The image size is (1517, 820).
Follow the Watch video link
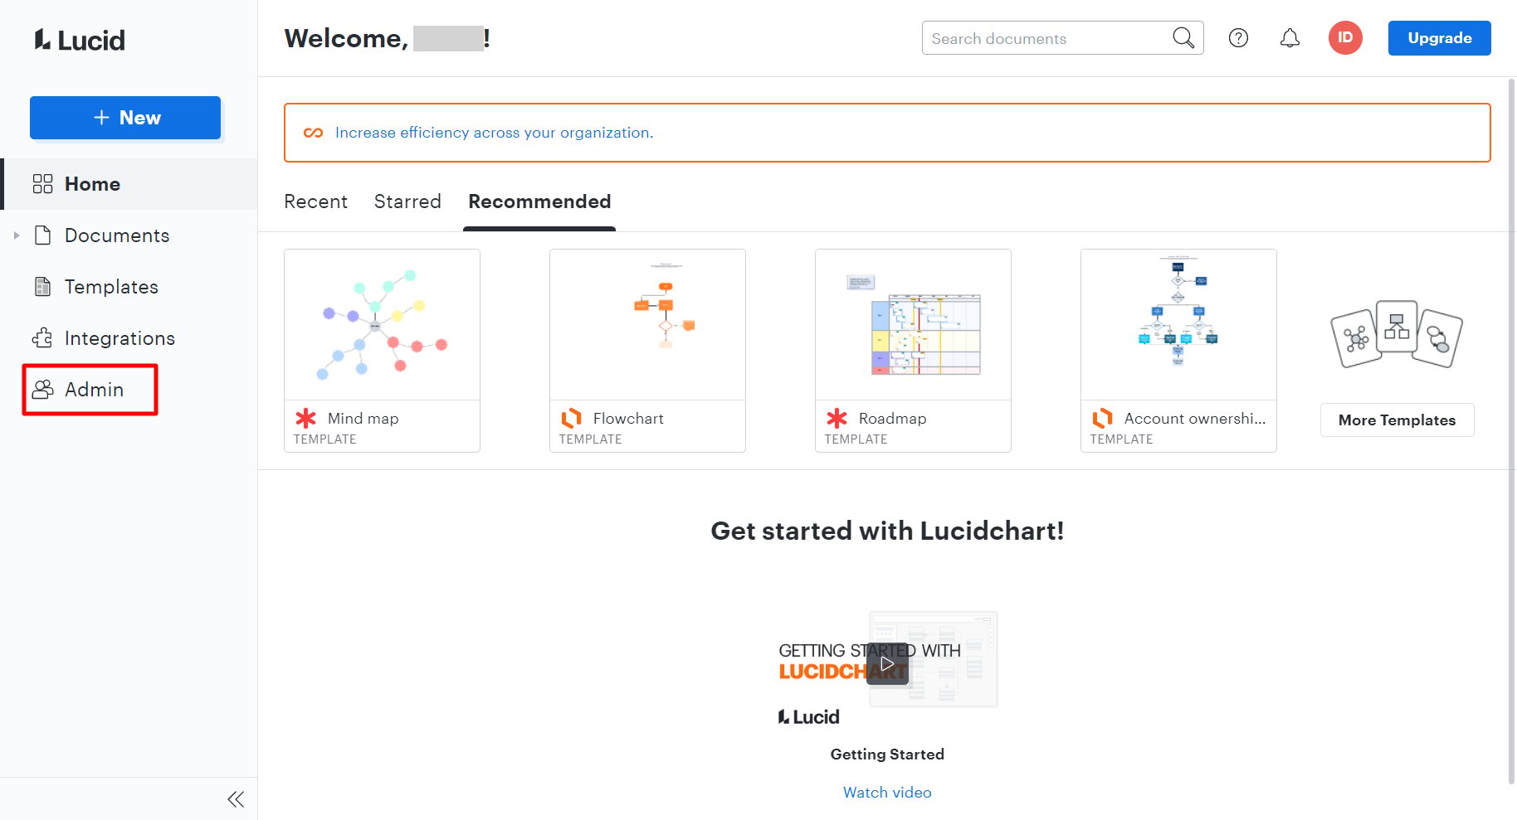pyautogui.click(x=887, y=793)
